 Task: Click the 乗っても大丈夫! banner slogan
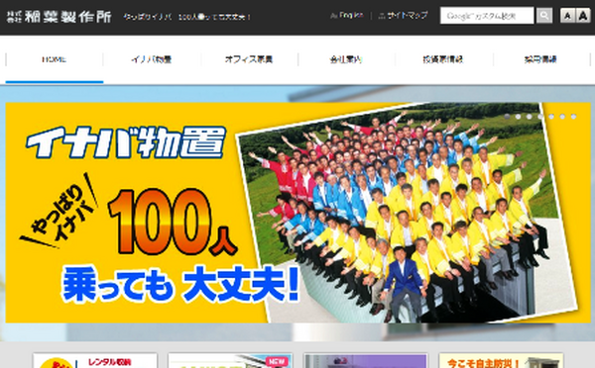click(x=180, y=284)
